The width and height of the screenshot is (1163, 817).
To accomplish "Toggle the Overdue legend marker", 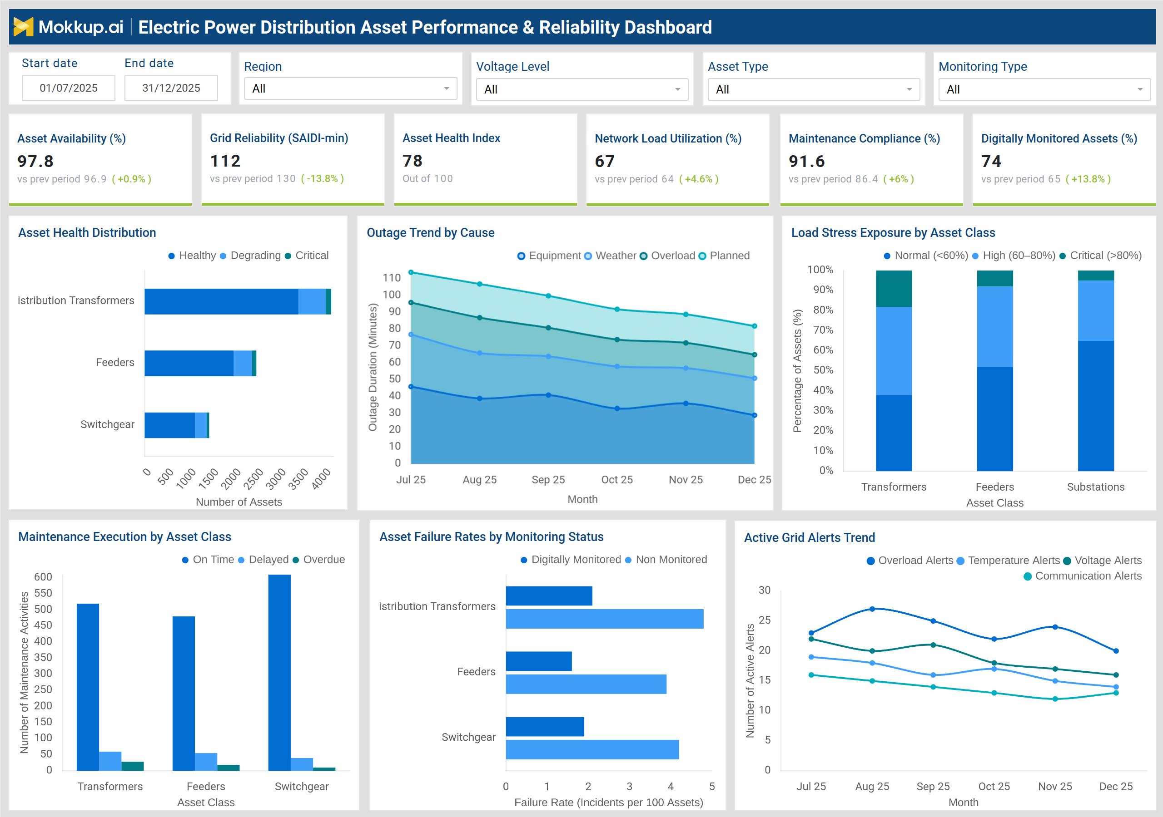I will point(296,560).
